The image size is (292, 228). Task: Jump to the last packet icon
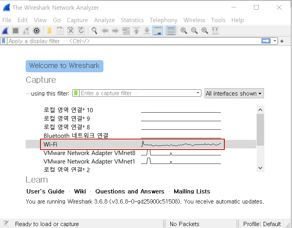pyautogui.click(x=147, y=31)
